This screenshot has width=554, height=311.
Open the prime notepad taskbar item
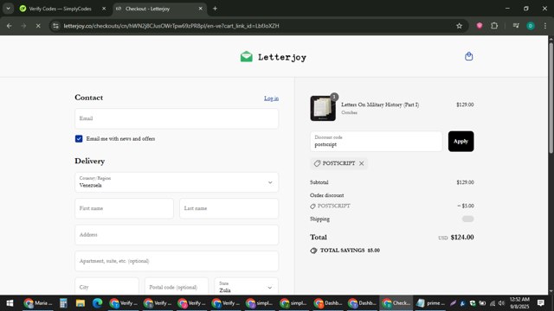pos(430,303)
